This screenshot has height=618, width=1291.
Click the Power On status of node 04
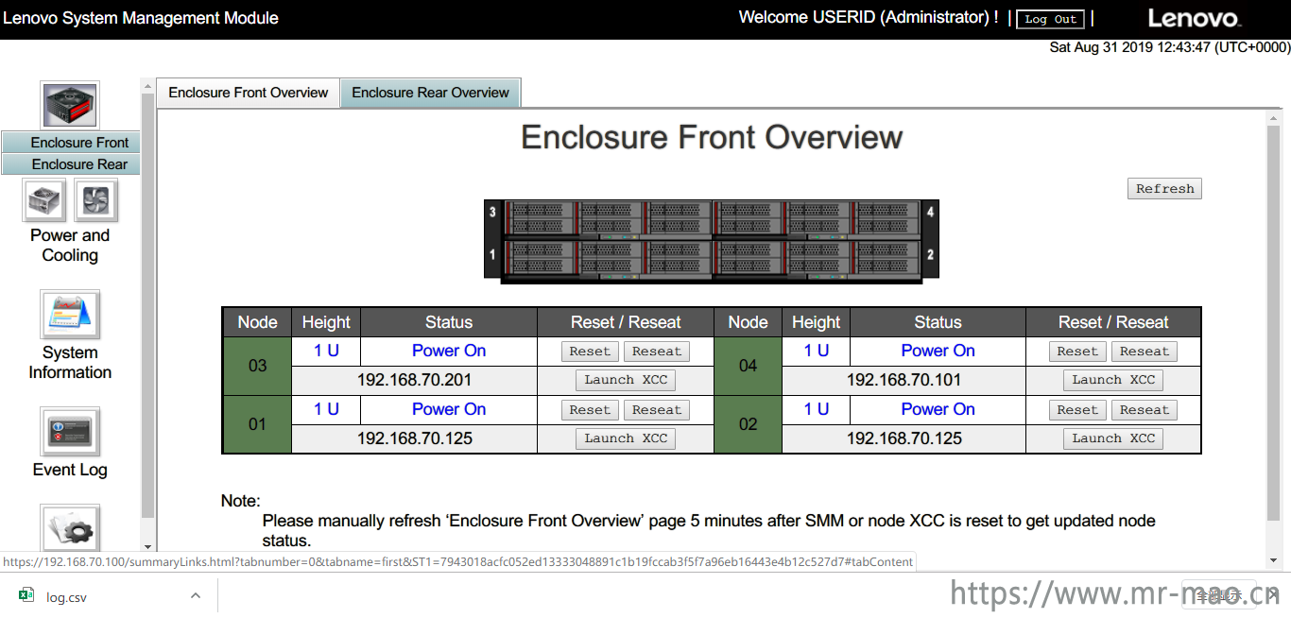(x=938, y=351)
